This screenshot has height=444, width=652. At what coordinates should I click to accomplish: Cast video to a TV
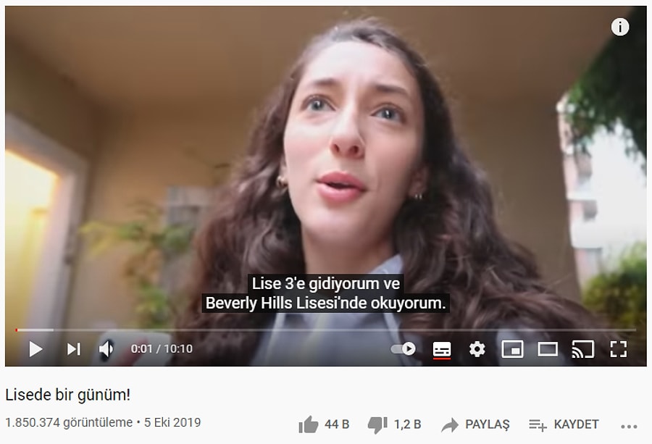pos(583,349)
